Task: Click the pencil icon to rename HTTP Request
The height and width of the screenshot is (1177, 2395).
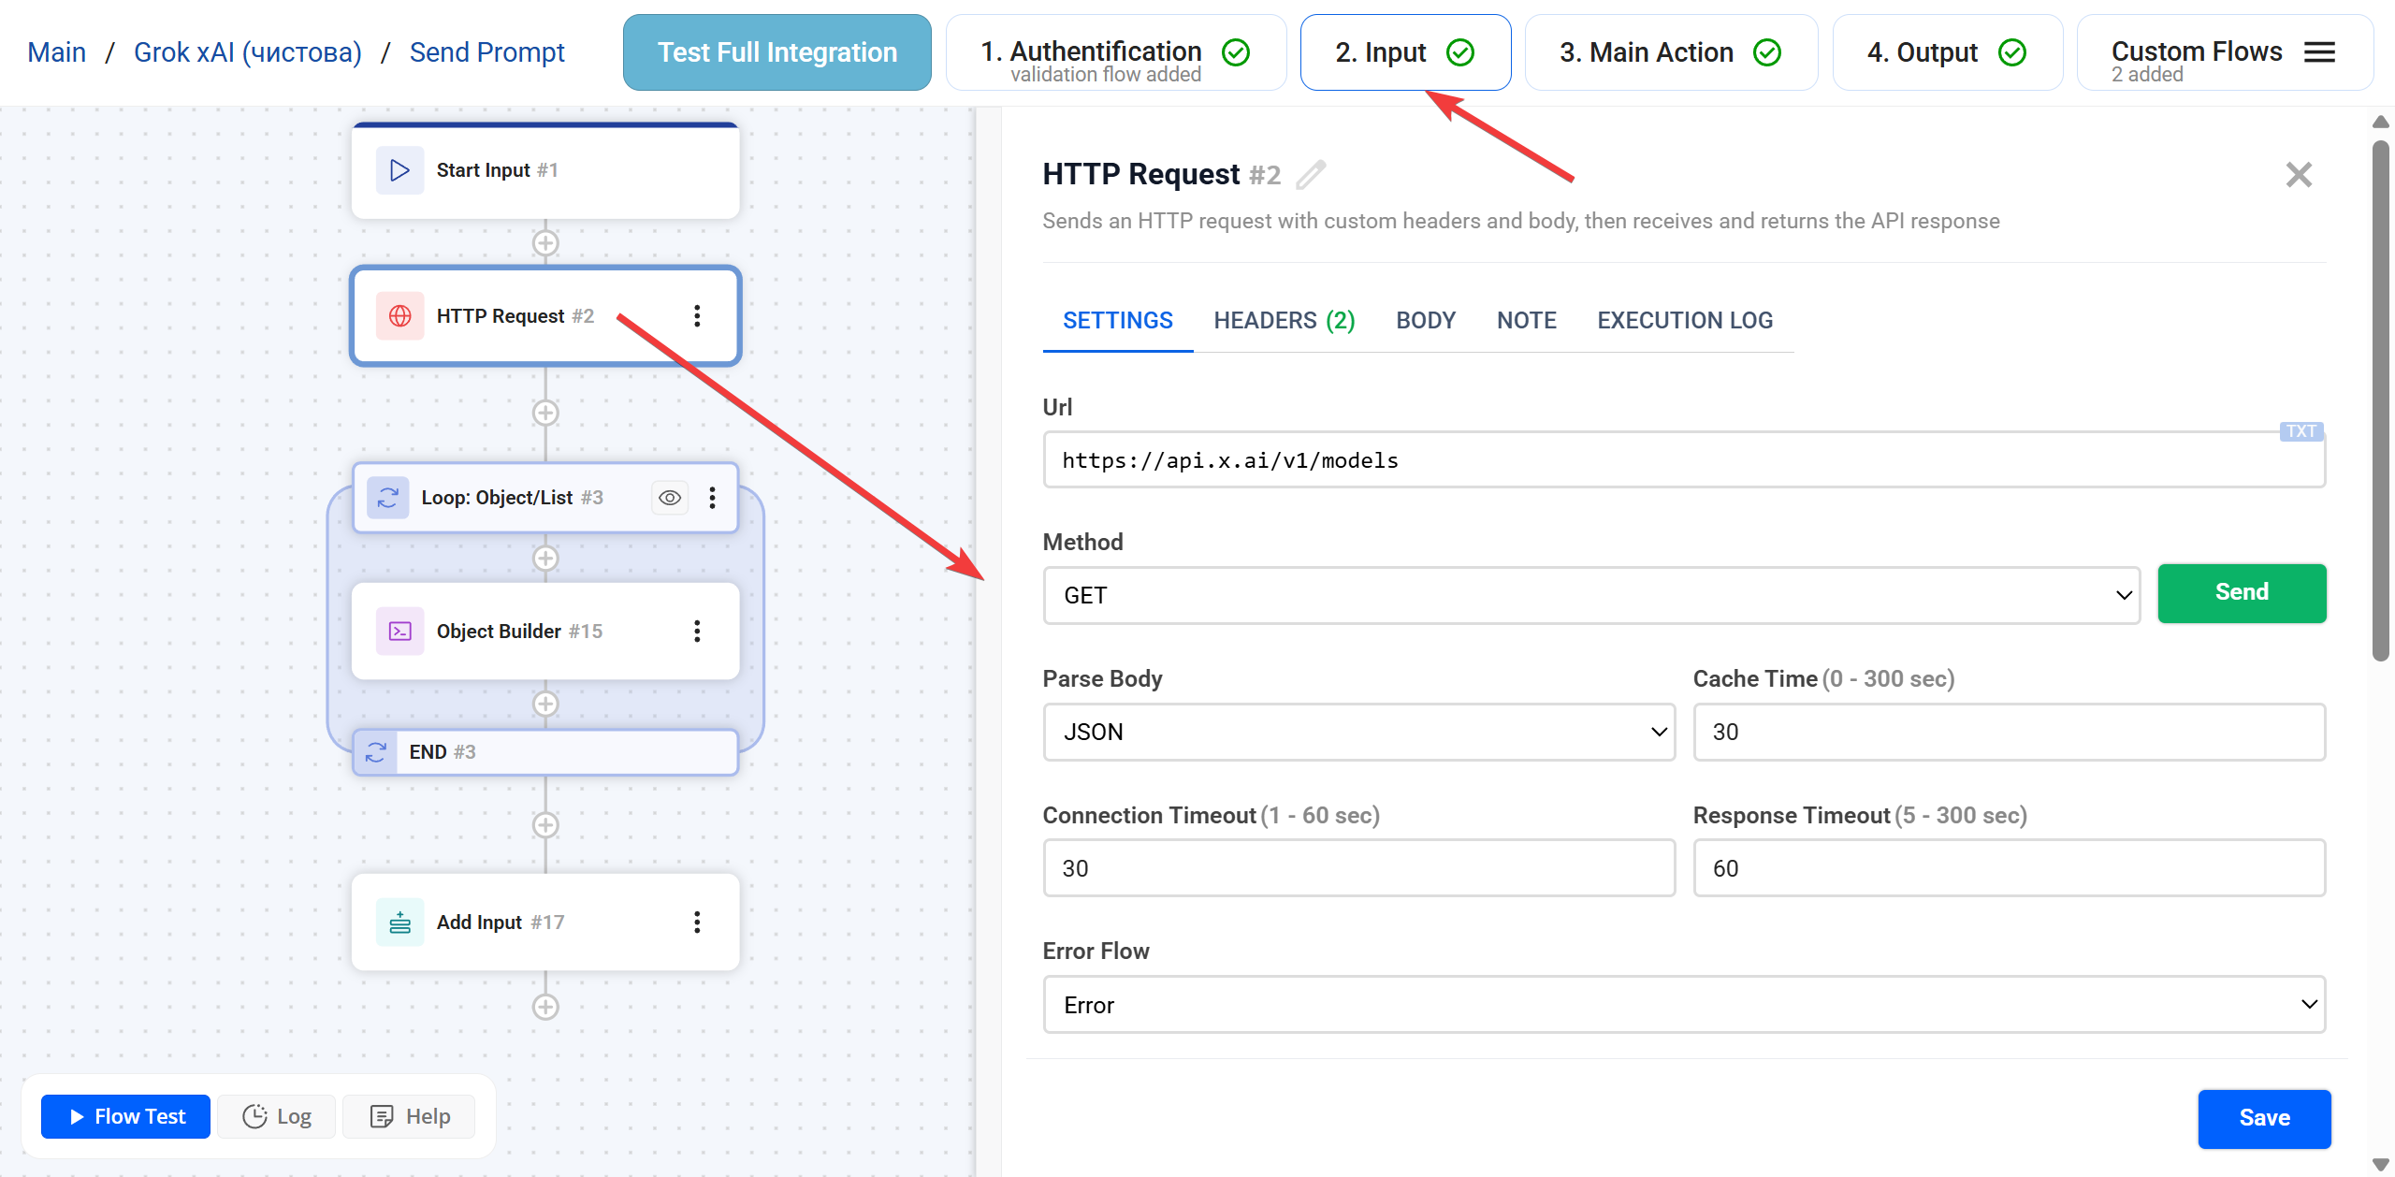Action: [x=1310, y=174]
